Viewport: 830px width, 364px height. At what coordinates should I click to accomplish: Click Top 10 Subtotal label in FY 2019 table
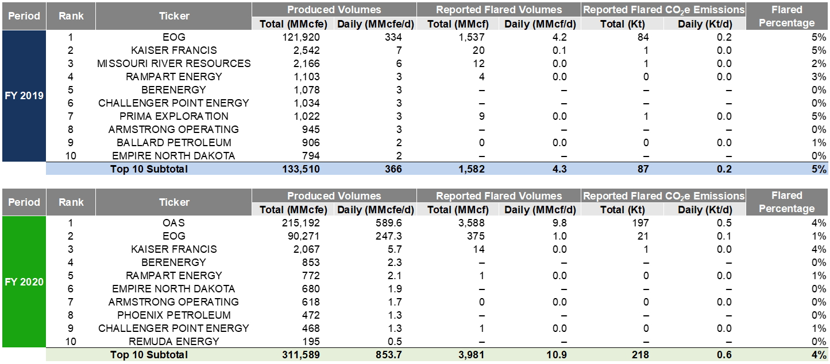(149, 169)
